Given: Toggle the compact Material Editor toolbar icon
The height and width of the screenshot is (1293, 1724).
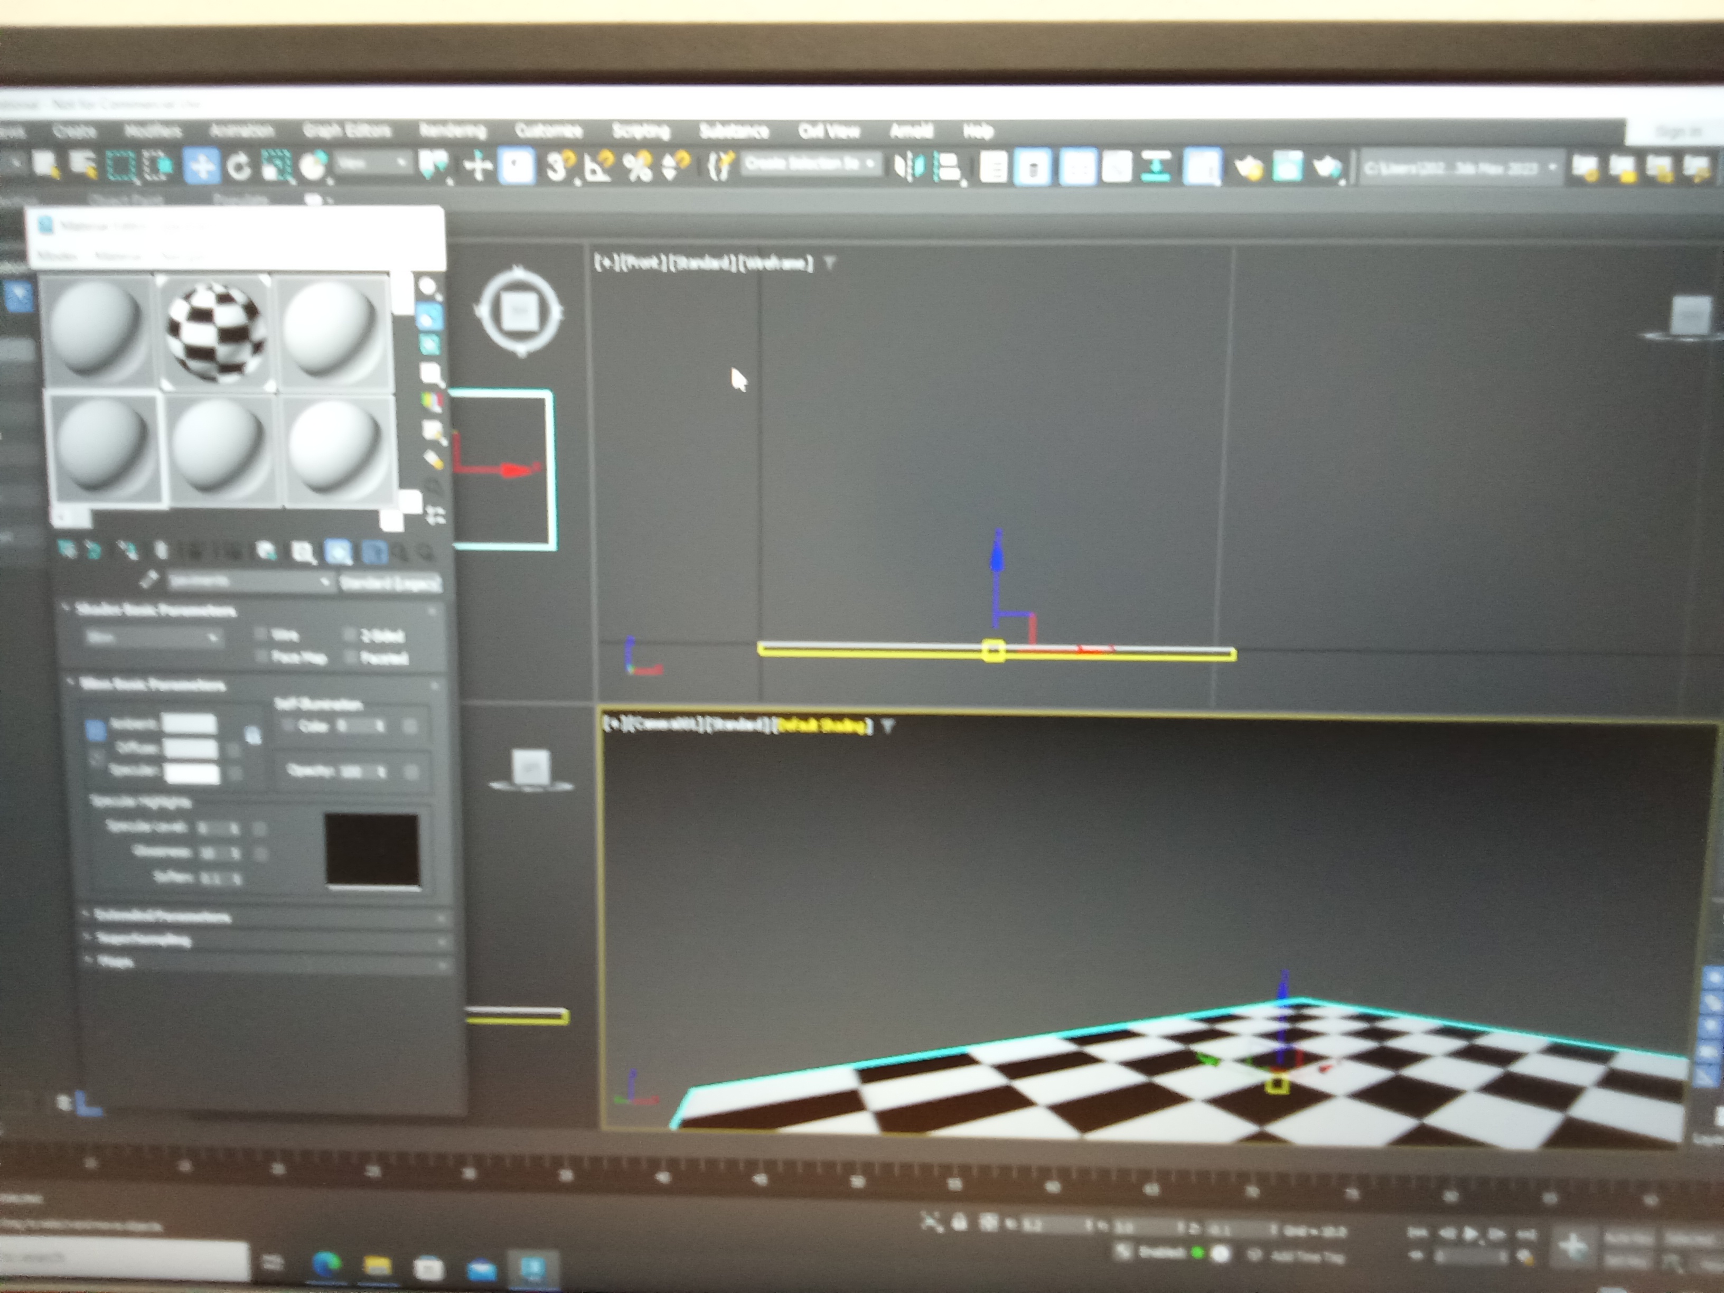Looking at the screenshot, I should pos(1202,167).
